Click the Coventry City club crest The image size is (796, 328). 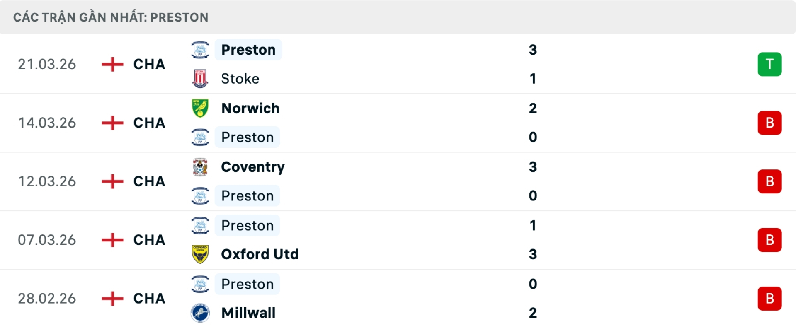200,167
